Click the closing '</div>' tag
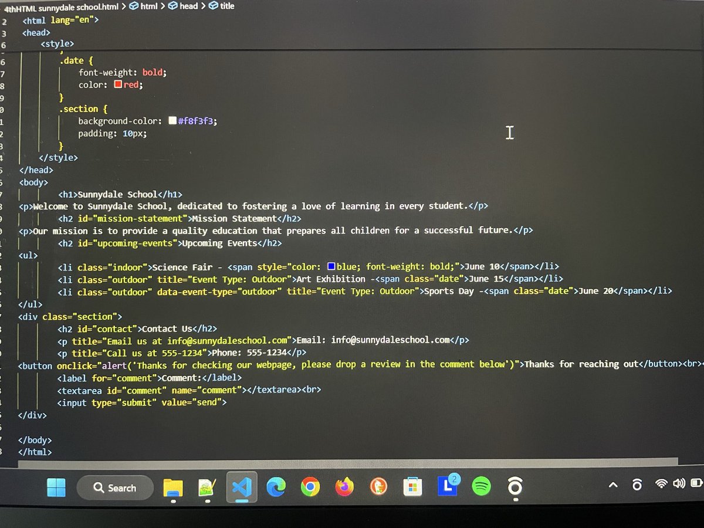The width and height of the screenshot is (704, 528). coord(33,415)
